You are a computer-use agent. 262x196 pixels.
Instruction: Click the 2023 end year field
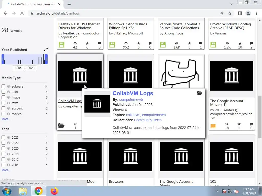(x=31, y=68)
